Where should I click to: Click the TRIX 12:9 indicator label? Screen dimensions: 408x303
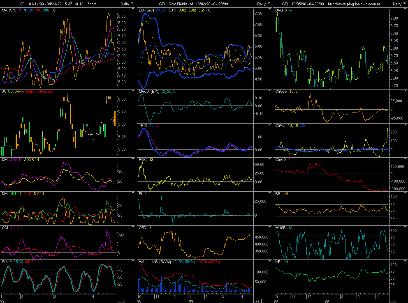coord(148,126)
